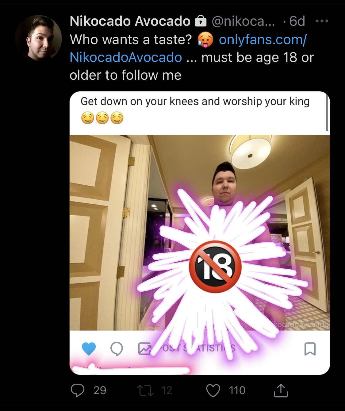Open the onlyfans.com/NikocadoAvocado link
Viewport: 345px width, 411px height.
click(x=188, y=48)
